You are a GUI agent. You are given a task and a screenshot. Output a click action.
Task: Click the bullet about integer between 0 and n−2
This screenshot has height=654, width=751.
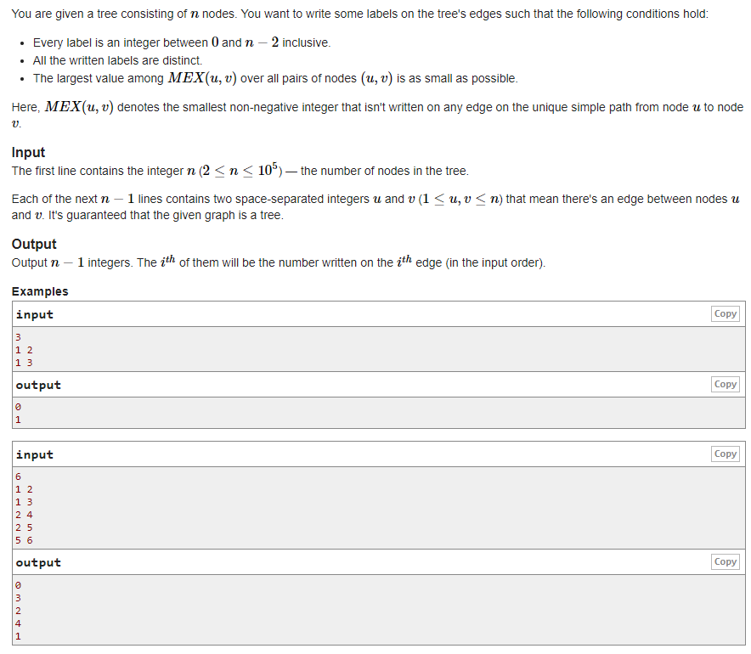(x=182, y=42)
